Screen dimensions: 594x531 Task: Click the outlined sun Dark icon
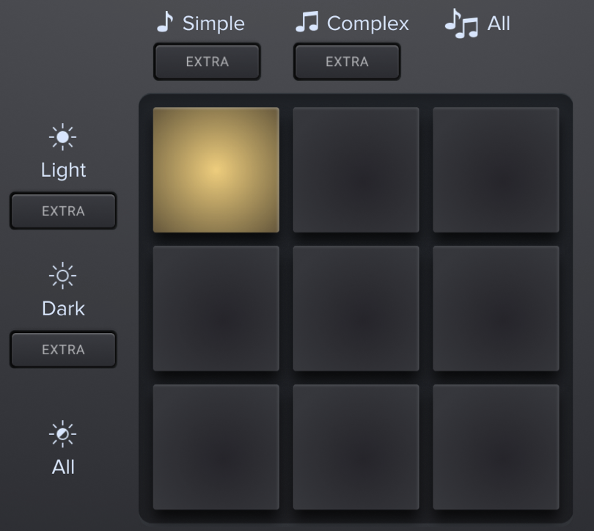click(62, 275)
